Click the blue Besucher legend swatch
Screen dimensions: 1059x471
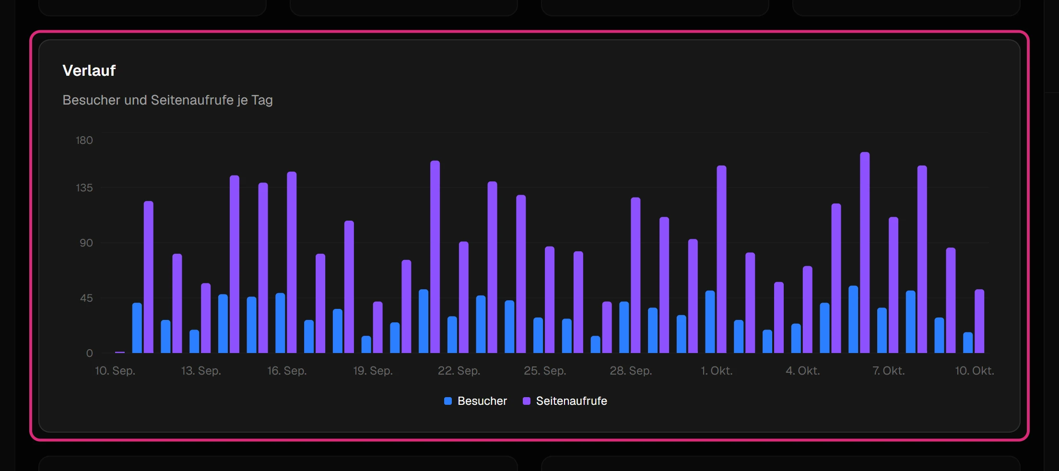pyautogui.click(x=448, y=401)
